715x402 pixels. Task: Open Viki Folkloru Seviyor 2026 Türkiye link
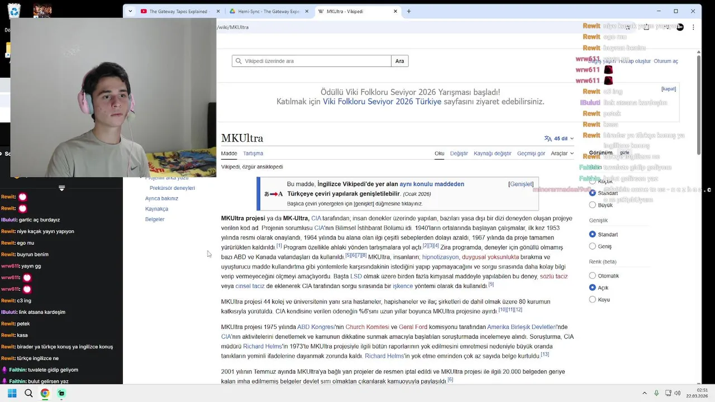(382, 102)
